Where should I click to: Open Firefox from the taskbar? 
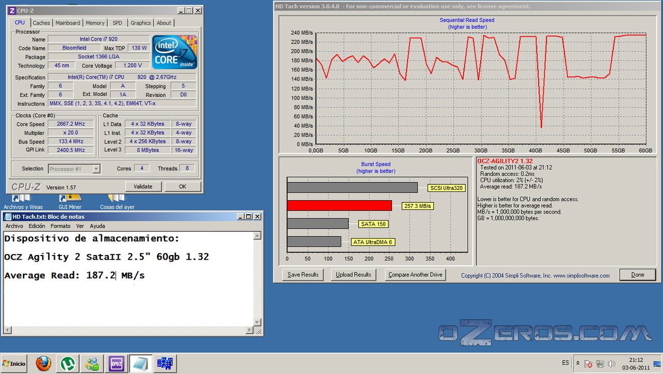point(44,364)
